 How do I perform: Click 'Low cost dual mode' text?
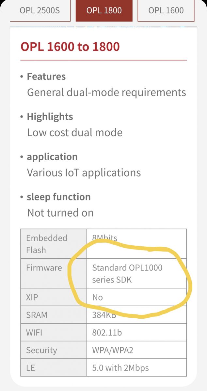tap(75, 133)
